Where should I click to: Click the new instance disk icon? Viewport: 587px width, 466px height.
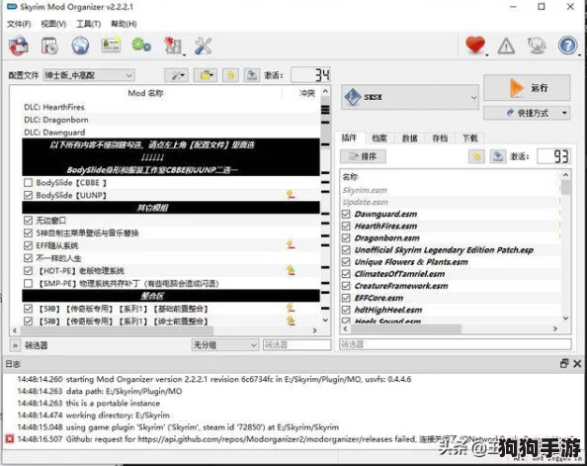click(19, 47)
